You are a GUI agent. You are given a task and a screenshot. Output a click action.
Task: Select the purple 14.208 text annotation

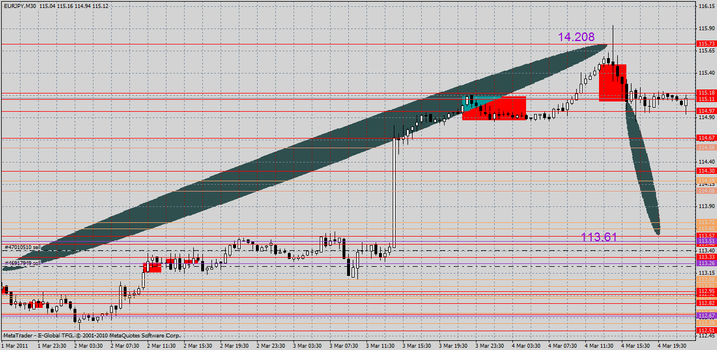(577, 36)
